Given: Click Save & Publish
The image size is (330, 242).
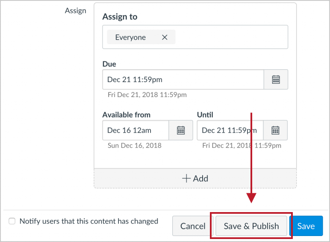Looking at the screenshot, I should coord(251,226).
